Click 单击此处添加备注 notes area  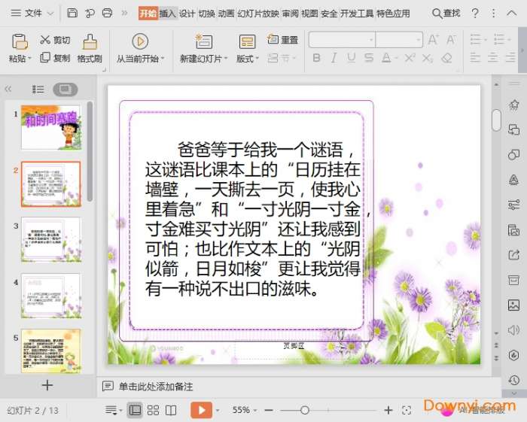pyautogui.click(x=156, y=387)
